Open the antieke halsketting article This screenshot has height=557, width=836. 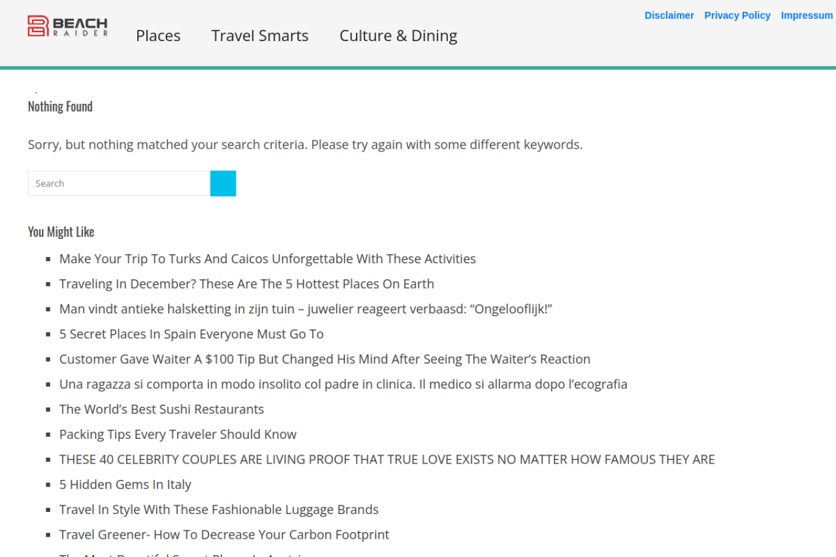[x=306, y=309]
